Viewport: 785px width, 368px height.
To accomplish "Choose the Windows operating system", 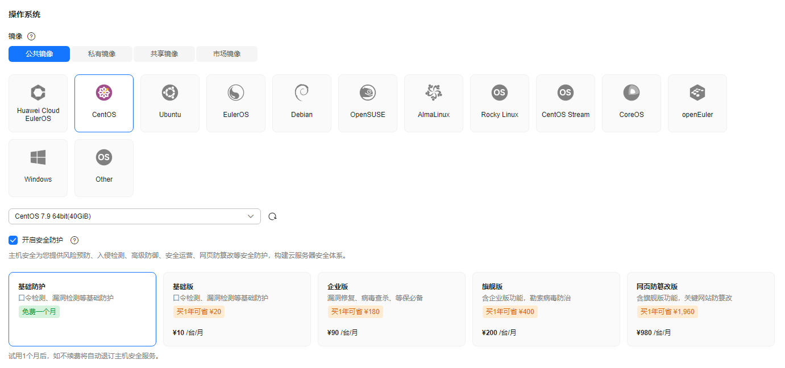I will click(38, 168).
